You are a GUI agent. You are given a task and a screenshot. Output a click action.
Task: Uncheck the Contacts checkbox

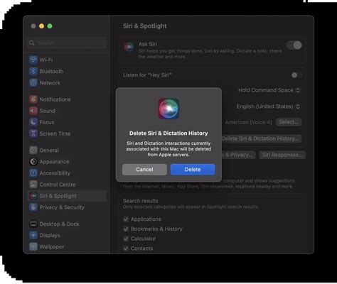pos(126,248)
